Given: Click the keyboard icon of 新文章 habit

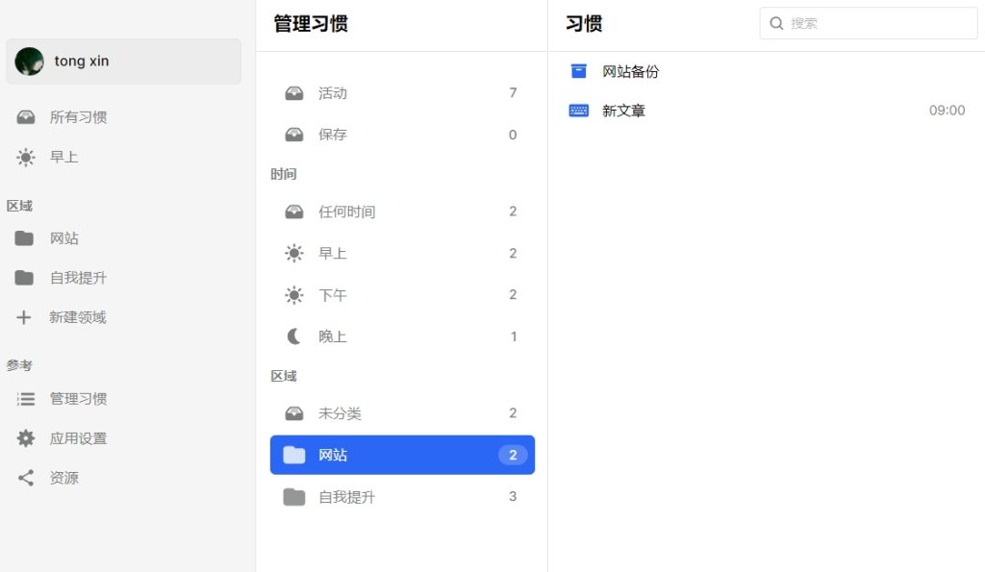Looking at the screenshot, I should point(578,111).
